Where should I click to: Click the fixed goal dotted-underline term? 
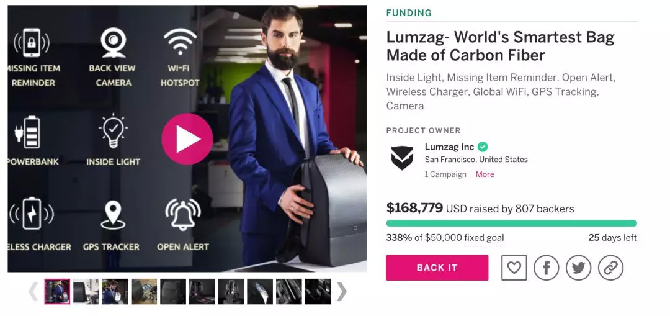[484, 238]
